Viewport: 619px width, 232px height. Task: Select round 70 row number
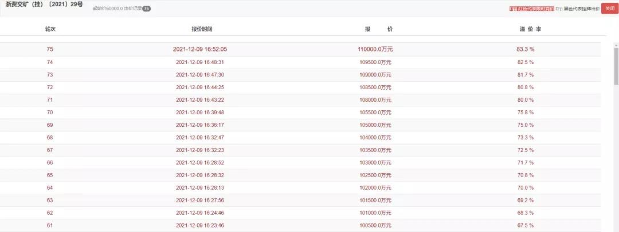pos(50,113)
